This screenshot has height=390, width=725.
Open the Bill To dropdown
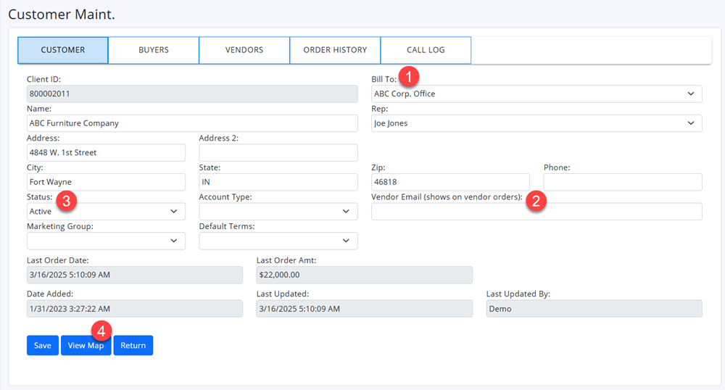[536, 94]
